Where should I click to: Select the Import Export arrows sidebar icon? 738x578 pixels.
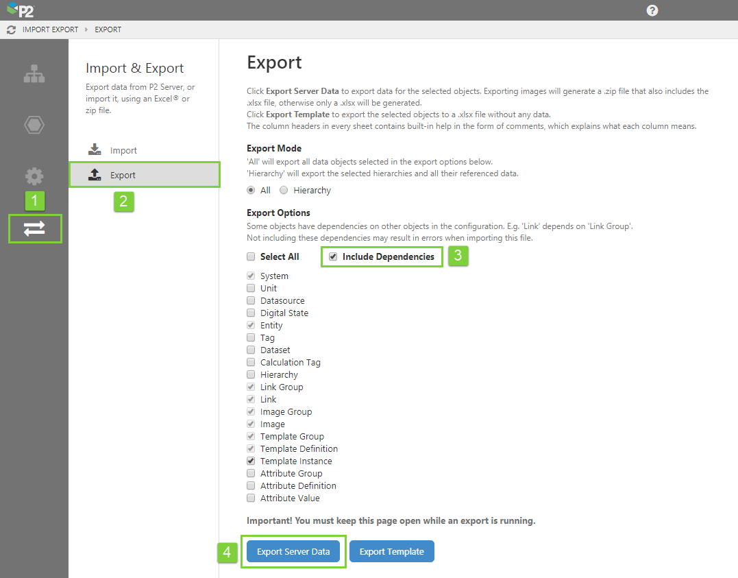coord(34,229)
